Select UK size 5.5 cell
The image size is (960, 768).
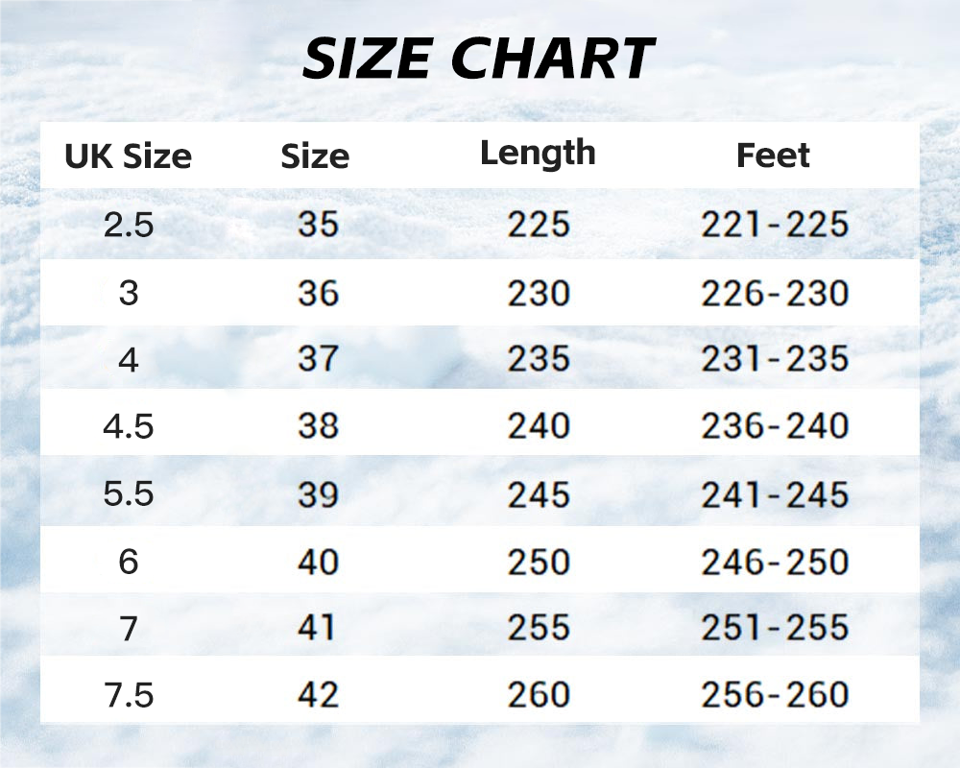coord(128,494)
